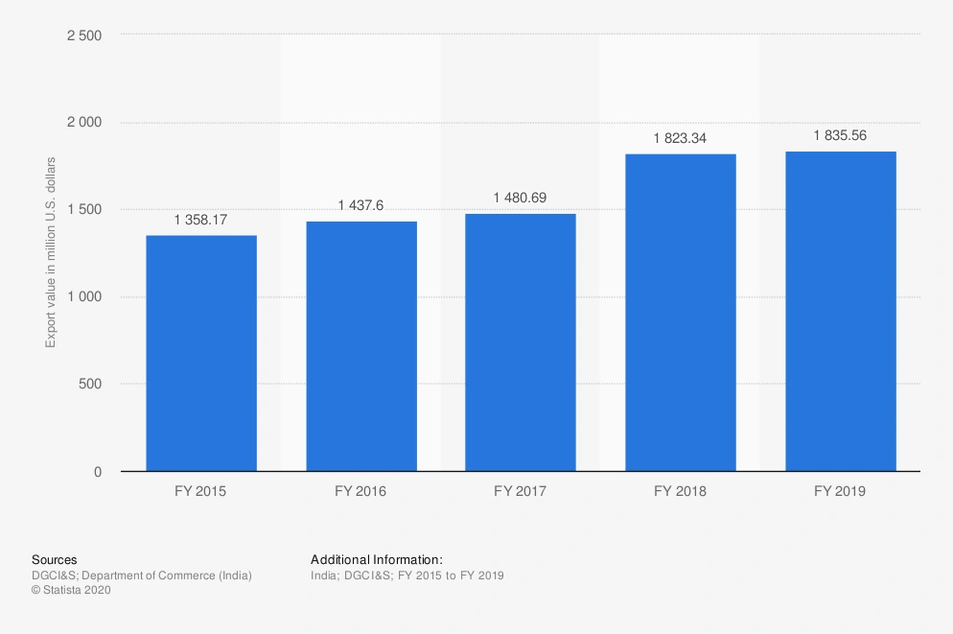953x634 pixels.
Task: Click the Statista 2020 copyright text
Action: pos(71,590)
